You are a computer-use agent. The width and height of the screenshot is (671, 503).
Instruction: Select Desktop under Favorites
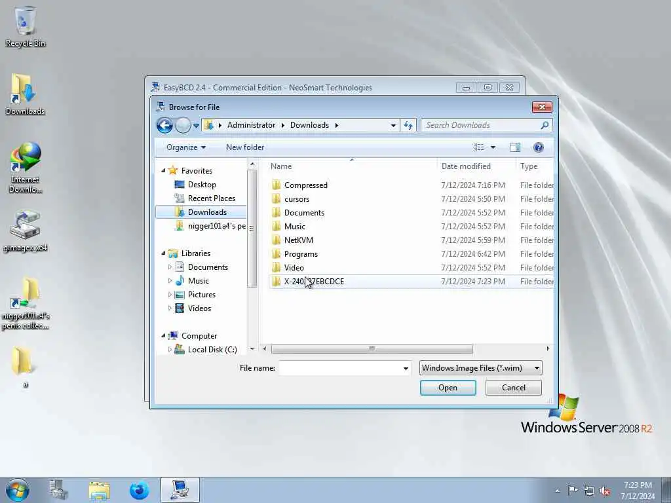[202, 184]
